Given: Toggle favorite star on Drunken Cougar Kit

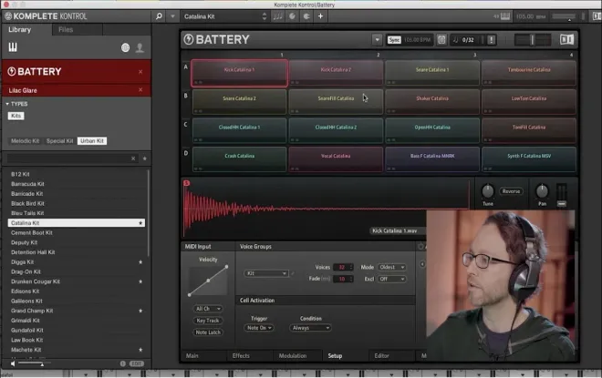Looking at the screenshot, I should [140, 281].
